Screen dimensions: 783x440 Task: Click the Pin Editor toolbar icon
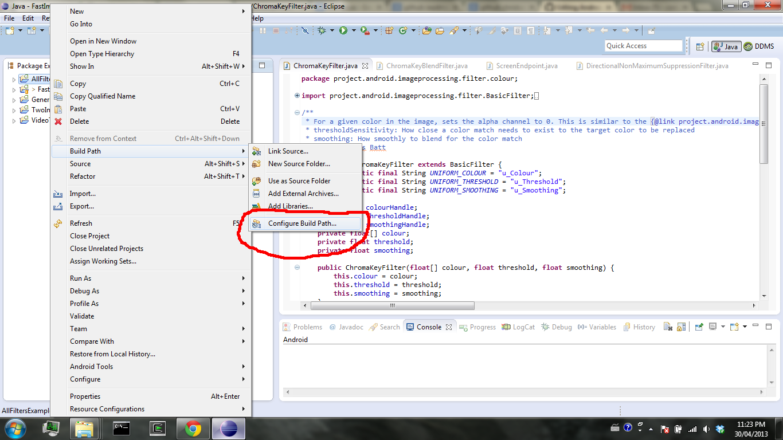point(652,30)
